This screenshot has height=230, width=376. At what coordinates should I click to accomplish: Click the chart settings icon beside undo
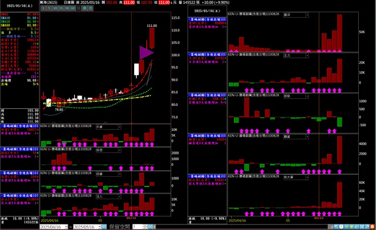click(362, 226)
